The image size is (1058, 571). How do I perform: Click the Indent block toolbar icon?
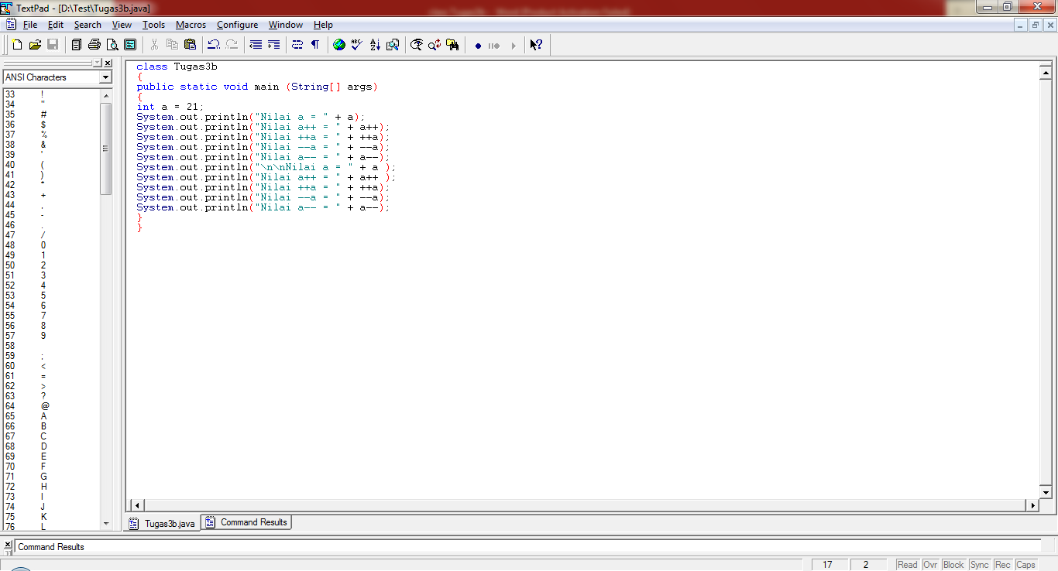tap(273, 45)
